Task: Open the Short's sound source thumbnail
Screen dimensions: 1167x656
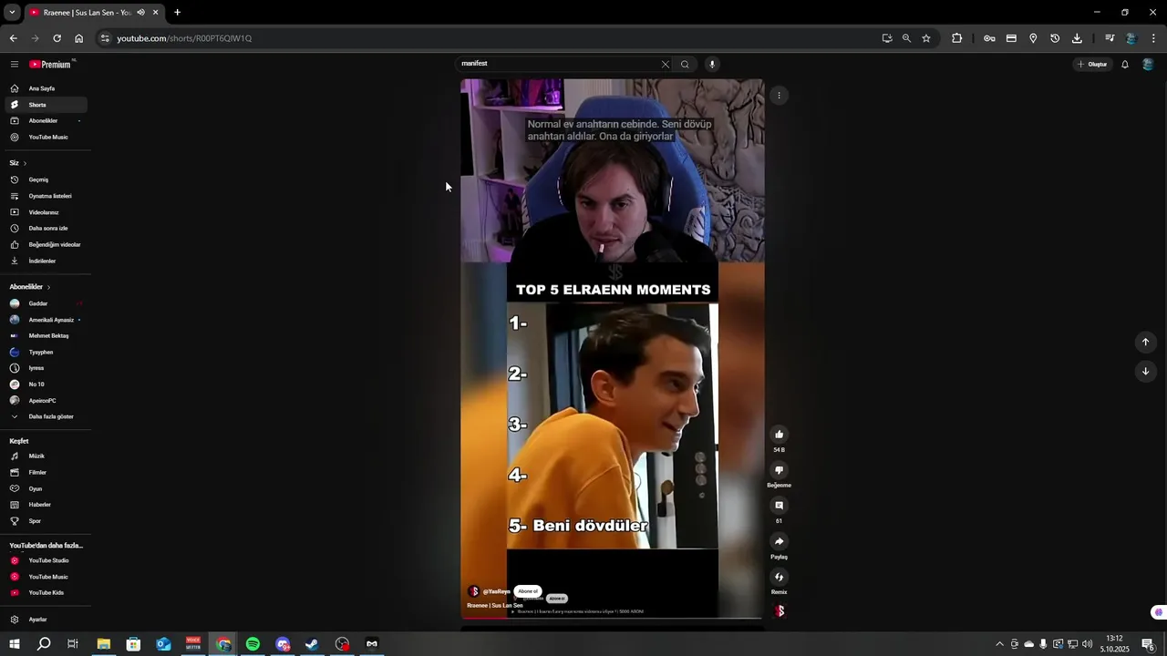Action: 780,611
